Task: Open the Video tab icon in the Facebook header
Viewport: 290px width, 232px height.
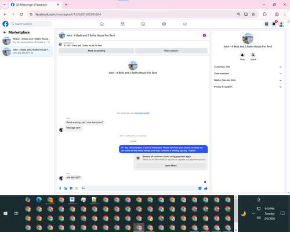Action: pyautogui.click(x=122, y=24)
